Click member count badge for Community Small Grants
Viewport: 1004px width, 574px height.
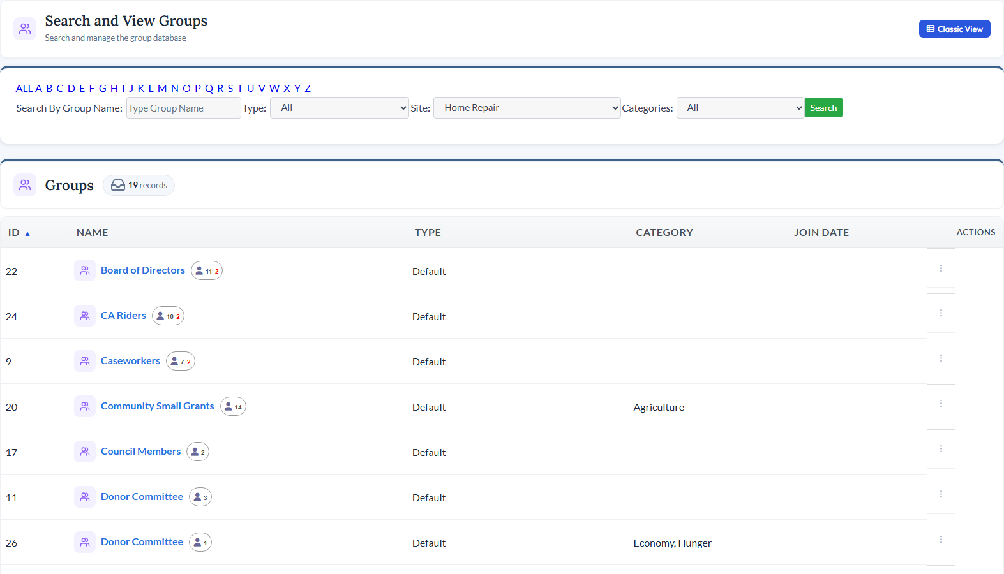[x=233, y=407]
